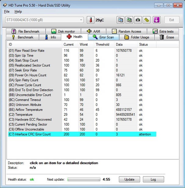Screen dimensions: 185x188
Task: Open the File menu
Action: click(7, 12)
